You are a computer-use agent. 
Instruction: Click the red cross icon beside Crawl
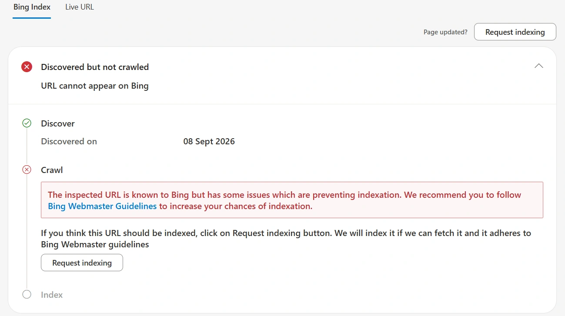pos(27,170)
